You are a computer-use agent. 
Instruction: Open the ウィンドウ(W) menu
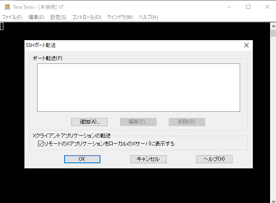pyautogui.click(x=120, y=17)
